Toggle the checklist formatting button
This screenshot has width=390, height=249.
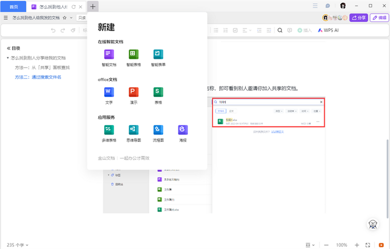click(235, 30)
